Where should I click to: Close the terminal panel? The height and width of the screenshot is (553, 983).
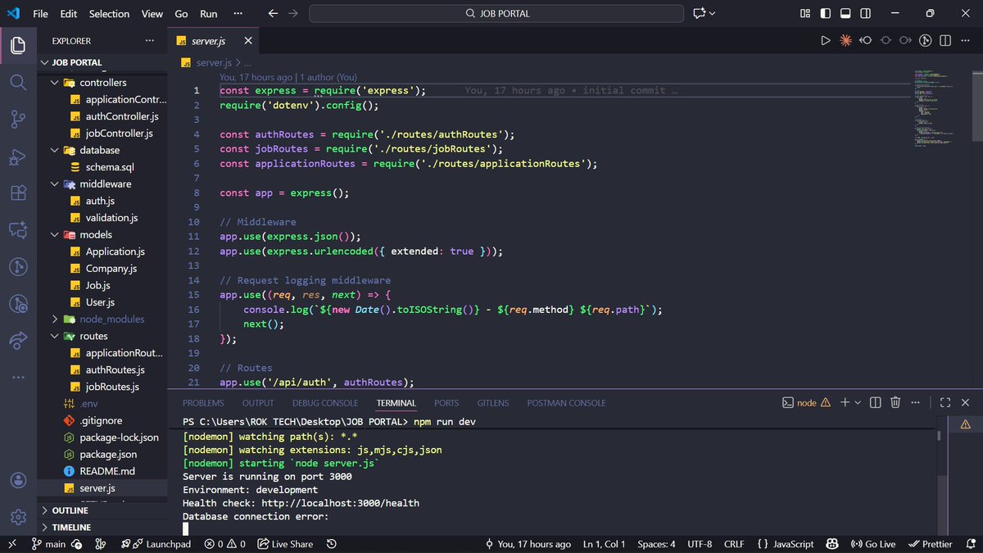click(x=965, y=402)
